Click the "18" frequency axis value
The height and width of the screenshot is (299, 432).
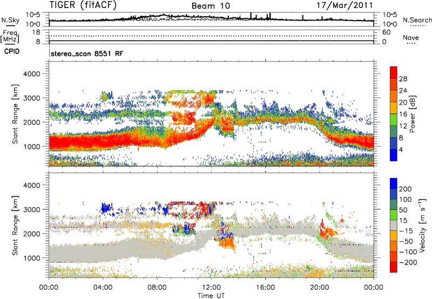pos(36,32)
